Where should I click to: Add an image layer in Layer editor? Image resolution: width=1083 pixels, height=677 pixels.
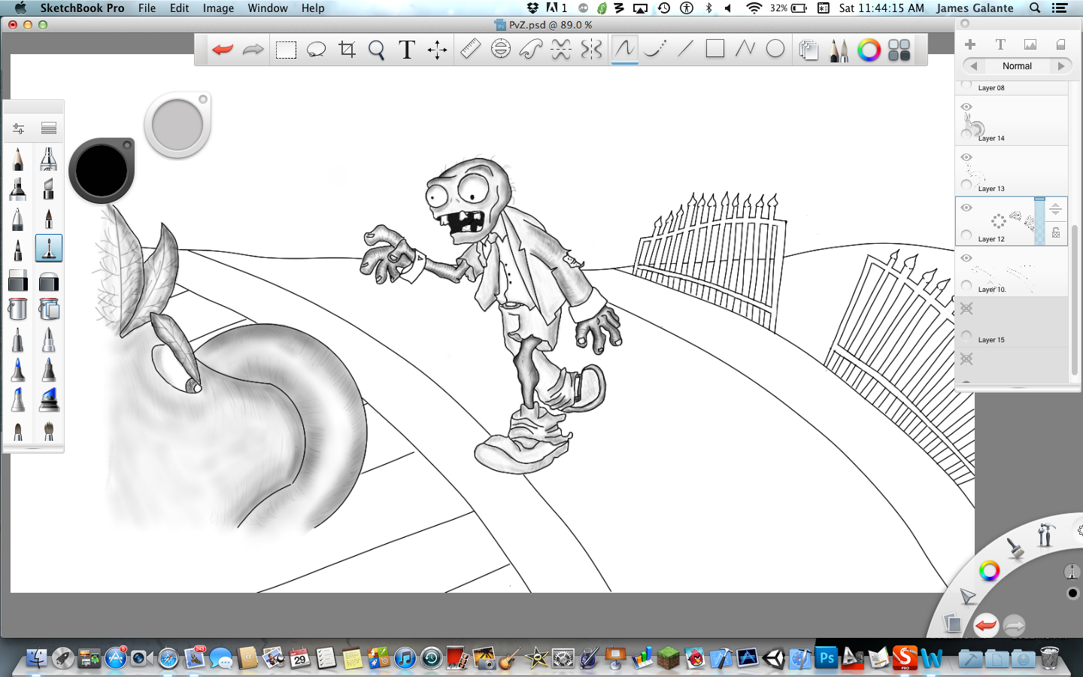coord(1030,44)
